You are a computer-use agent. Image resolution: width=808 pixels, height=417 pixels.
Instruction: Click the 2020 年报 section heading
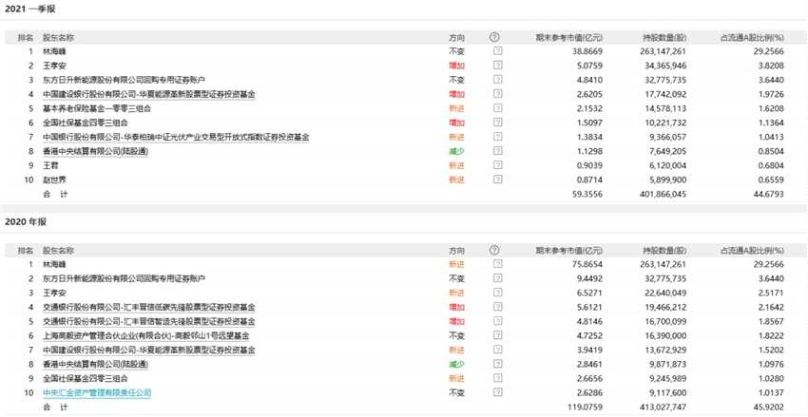[x=26, y=222]
